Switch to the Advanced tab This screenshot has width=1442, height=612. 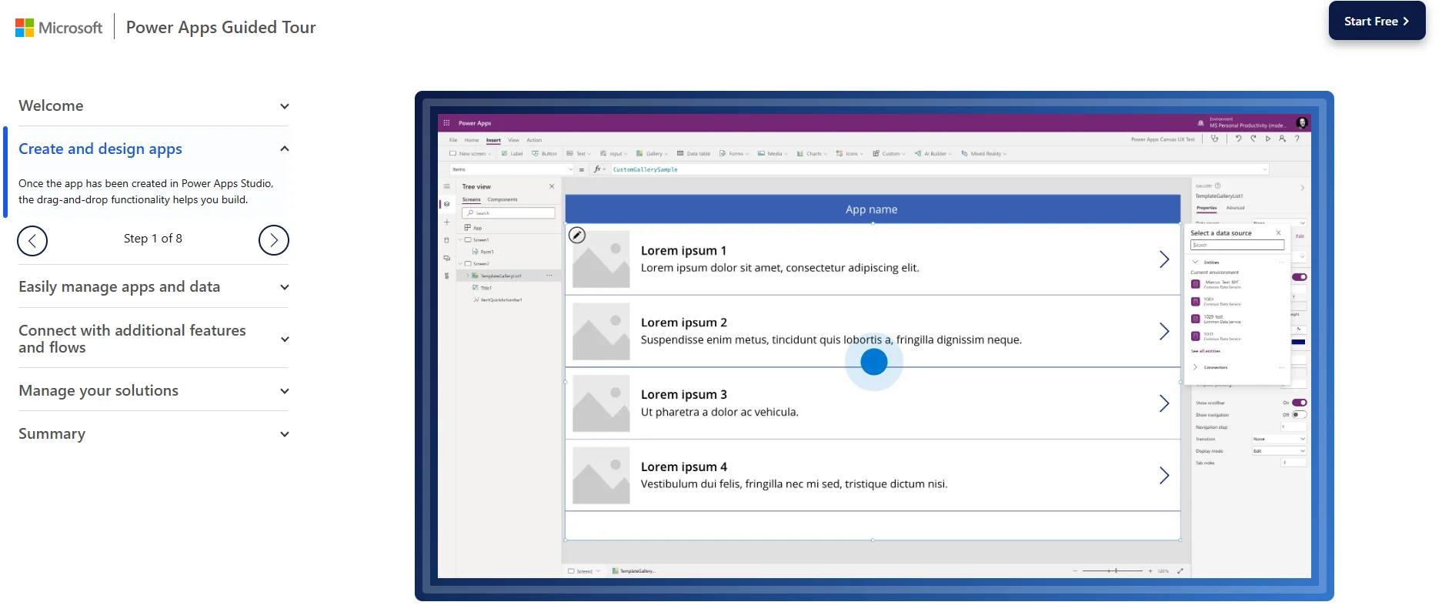pos(1235,208)
